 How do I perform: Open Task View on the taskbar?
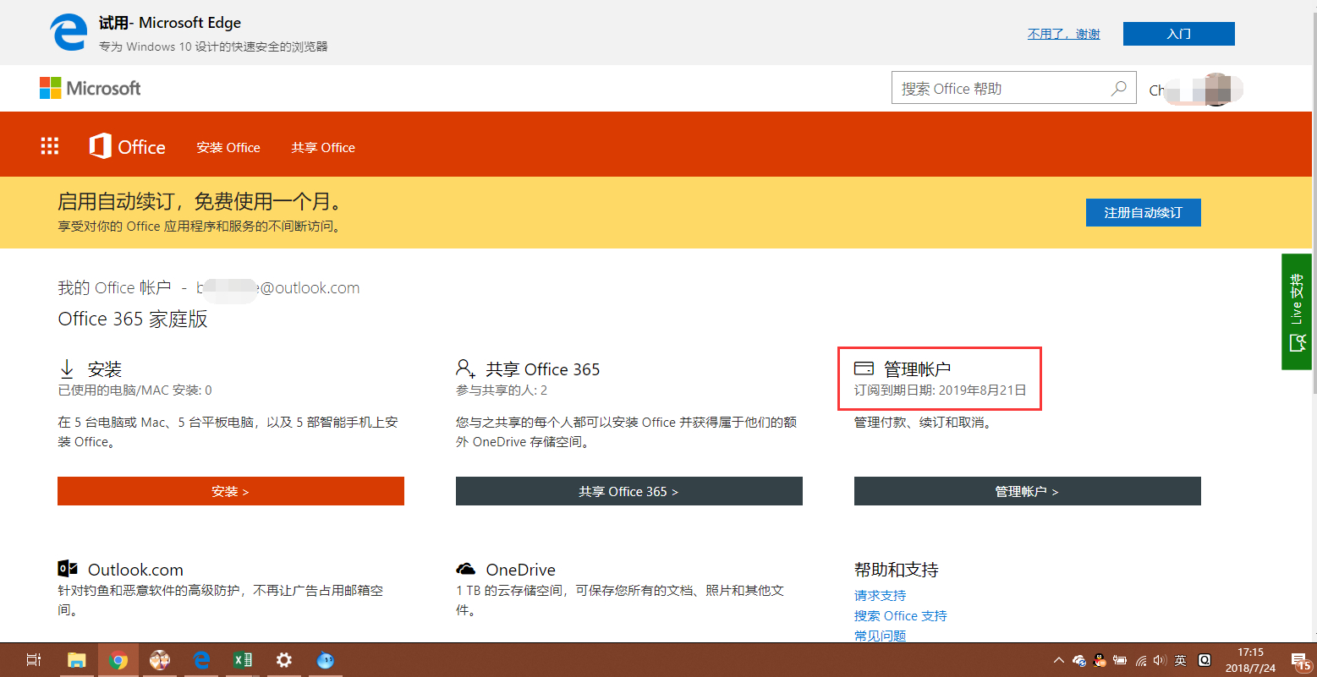[x=34, y=660]
